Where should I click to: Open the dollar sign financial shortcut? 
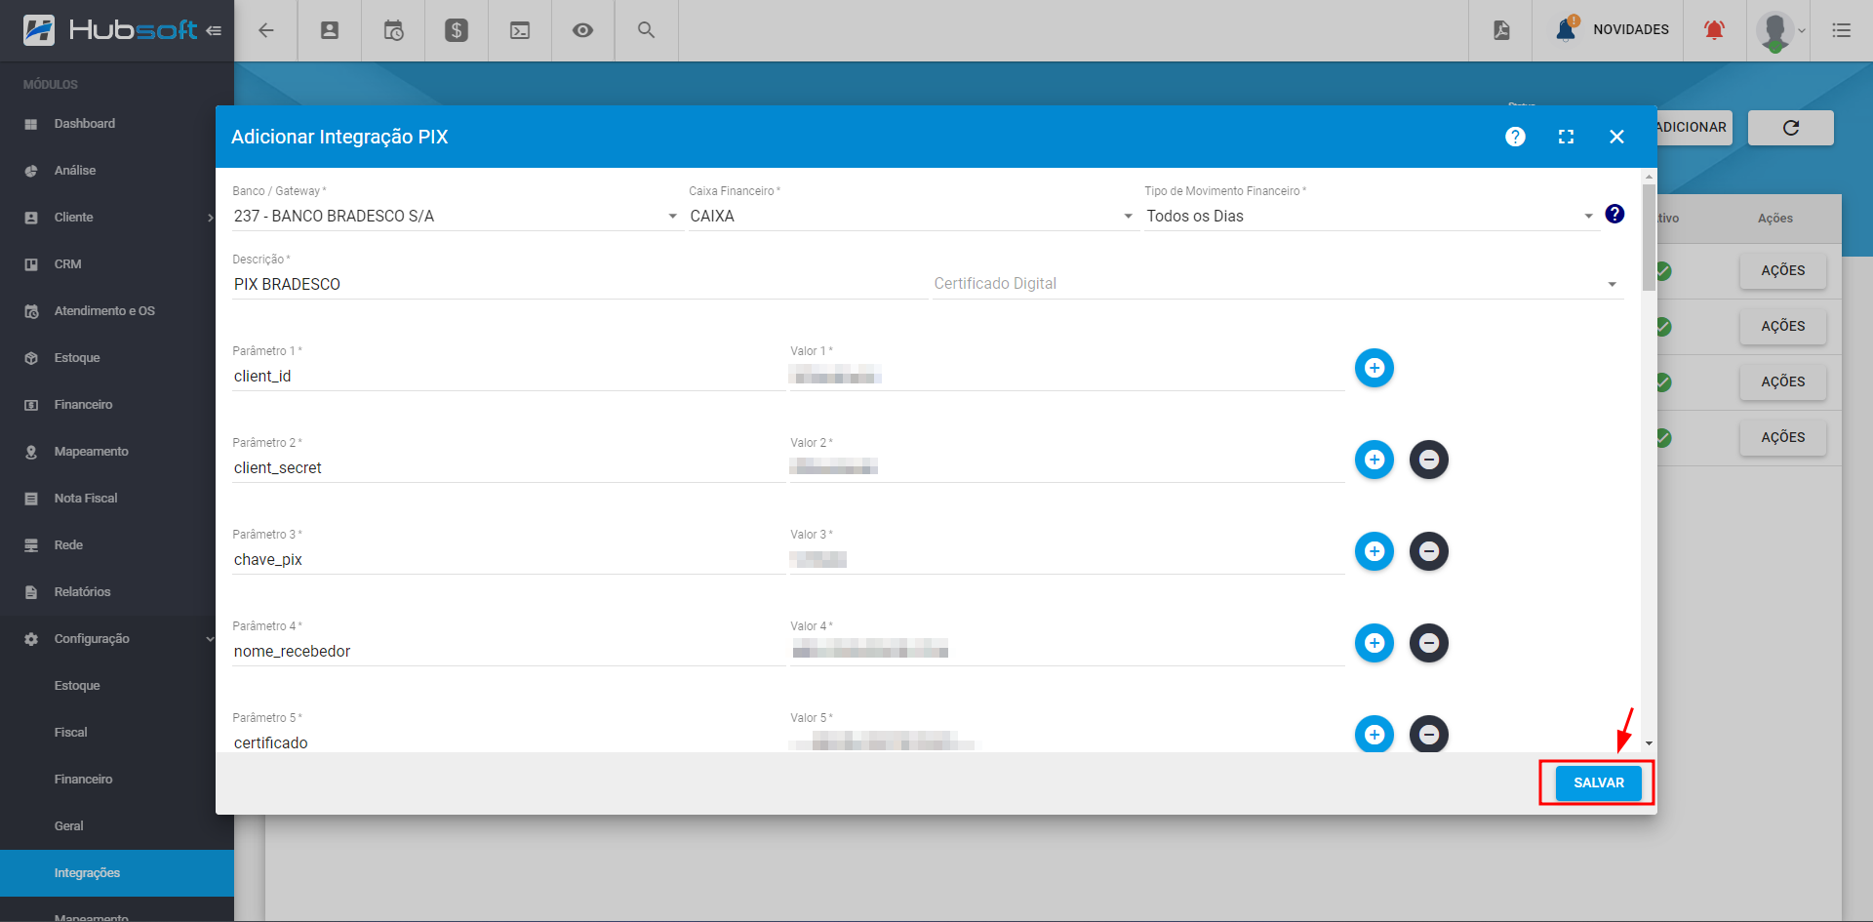(x=457, y=30)
